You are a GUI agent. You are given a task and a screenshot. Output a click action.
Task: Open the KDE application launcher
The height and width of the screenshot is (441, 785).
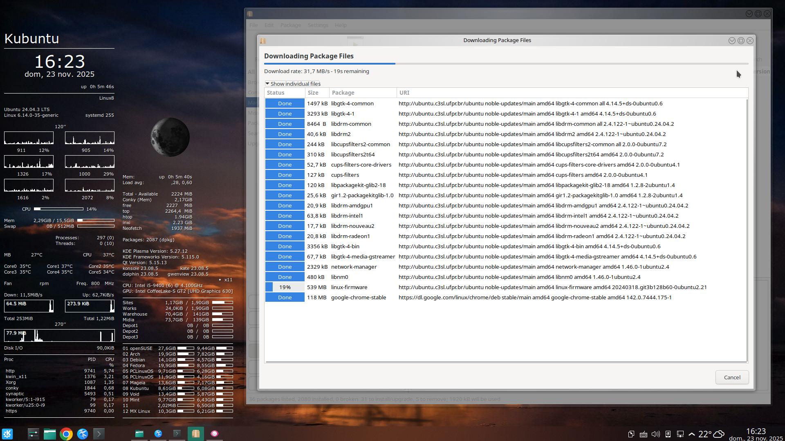(x=8, y=434)
